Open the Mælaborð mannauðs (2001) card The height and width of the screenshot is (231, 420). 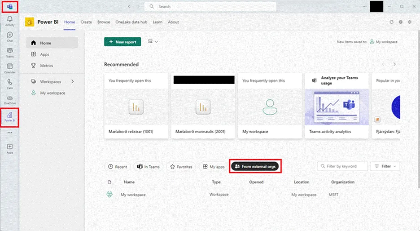tap(203, 106)
